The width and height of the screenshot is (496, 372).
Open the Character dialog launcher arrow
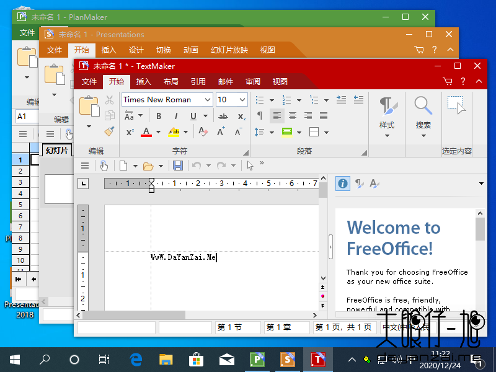click(246, 153)
